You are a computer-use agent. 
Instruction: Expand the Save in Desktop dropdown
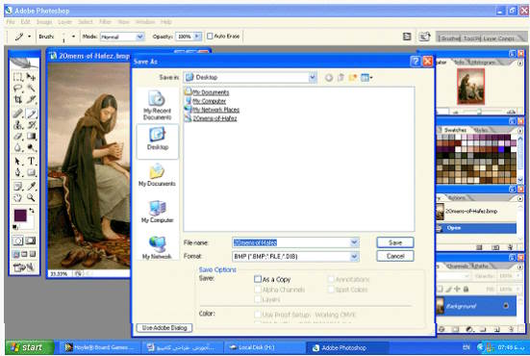click(x=313, y=77)
